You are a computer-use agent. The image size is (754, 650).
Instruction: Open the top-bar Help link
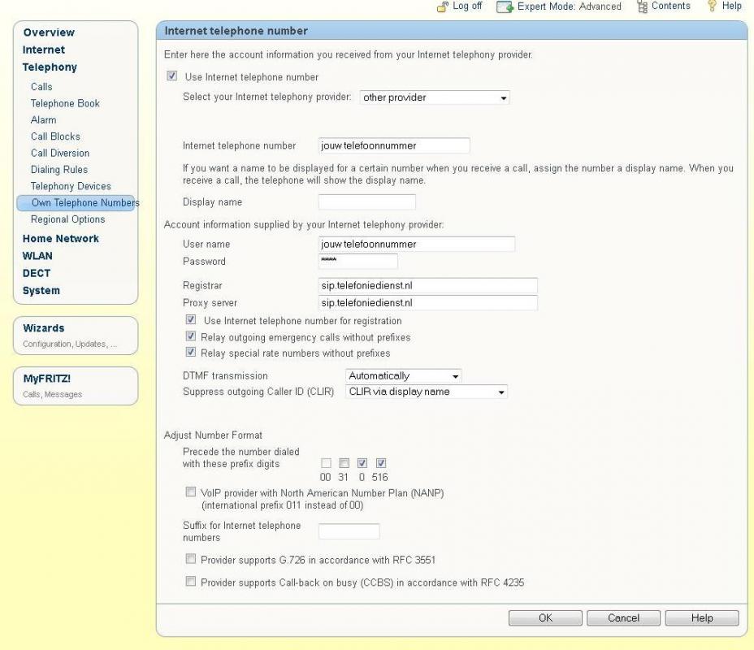731,6
